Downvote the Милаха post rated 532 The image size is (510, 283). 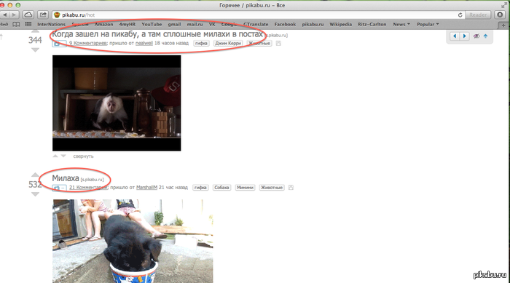point(35,194)
